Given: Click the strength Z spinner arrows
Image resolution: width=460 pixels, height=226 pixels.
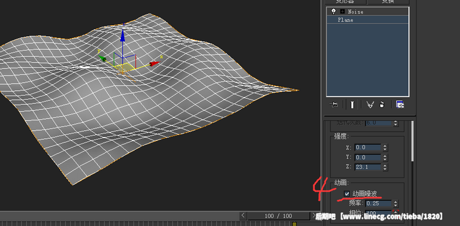Looking at the screenshot, I should point(385,167).
